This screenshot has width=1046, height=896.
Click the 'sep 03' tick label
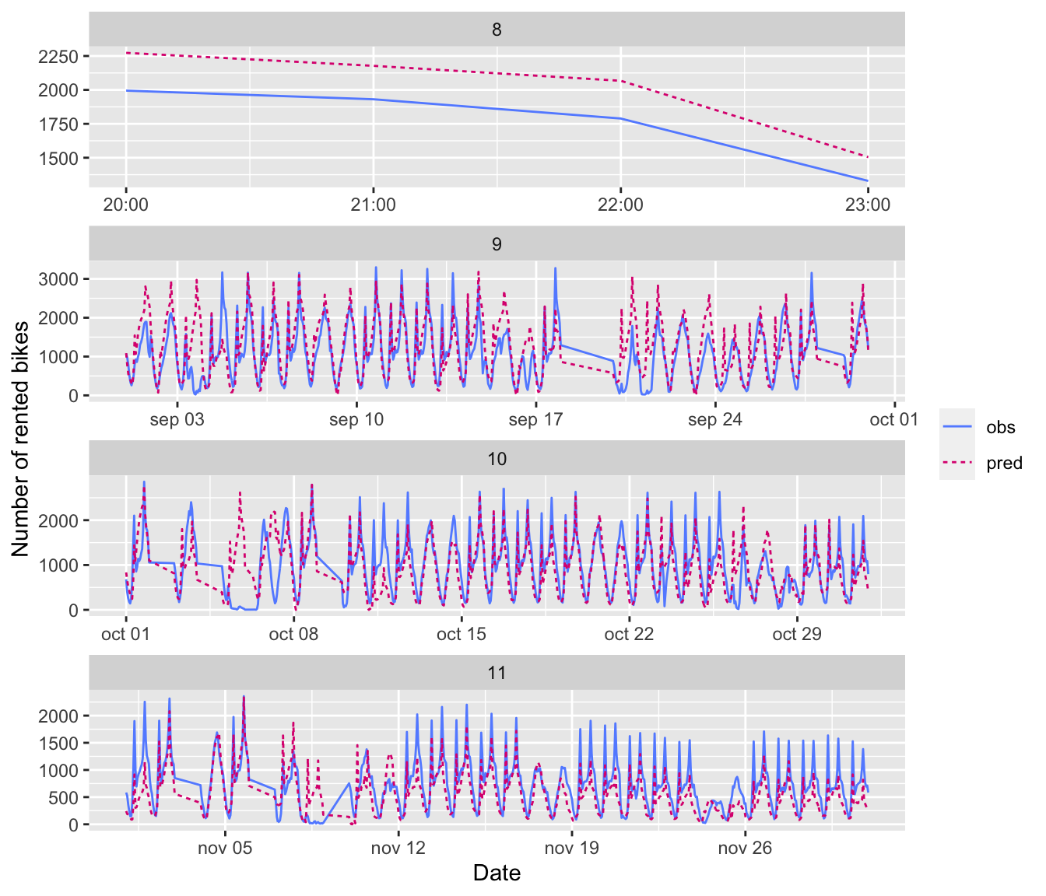click(x=177, y=420)
